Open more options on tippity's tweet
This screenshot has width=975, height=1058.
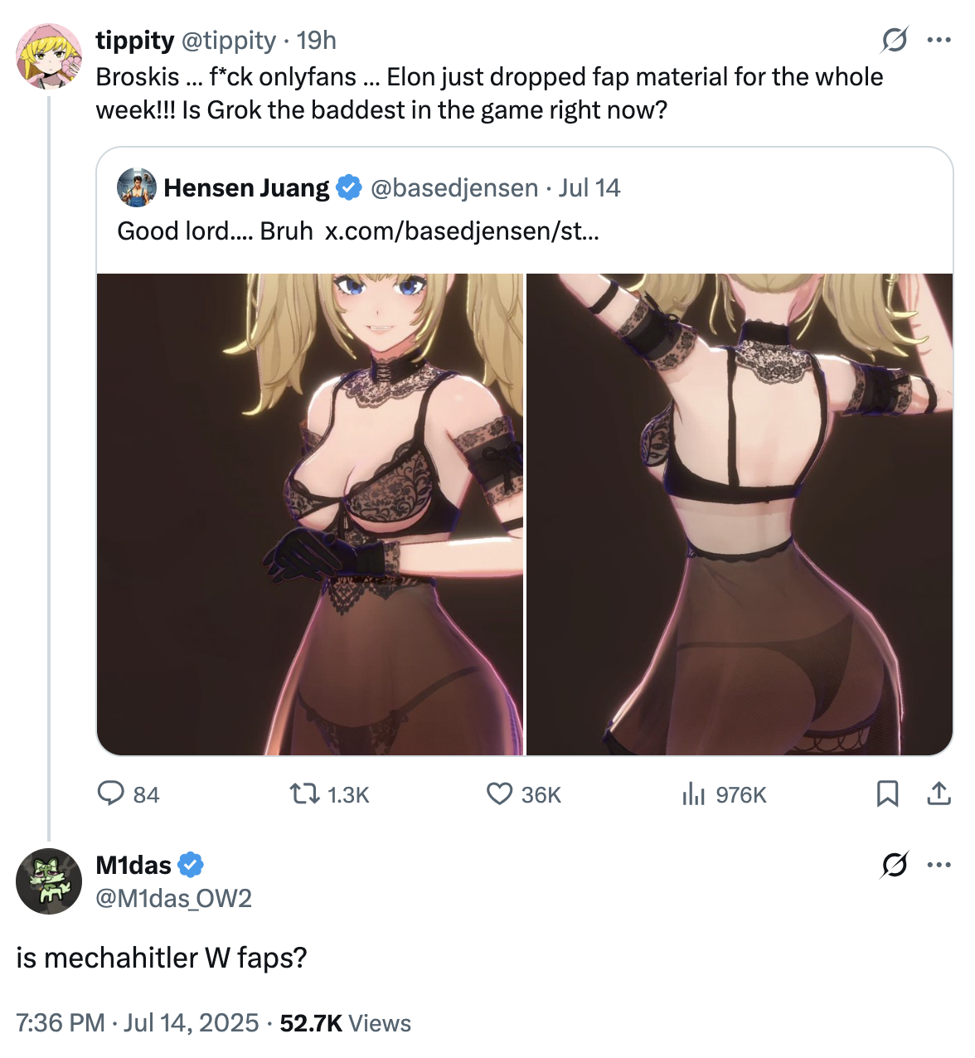(939, 40)
